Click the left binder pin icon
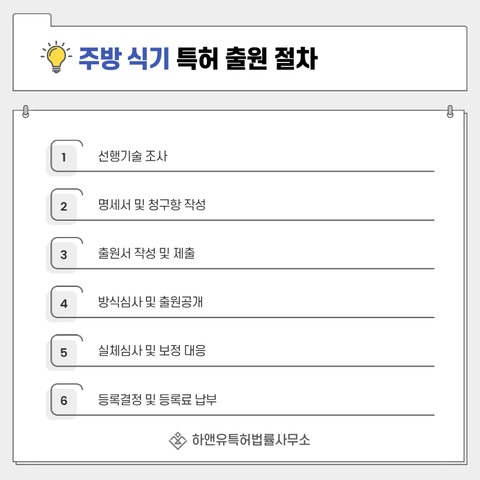Viewport: 480px width, 480px height. tap(25, 112)
